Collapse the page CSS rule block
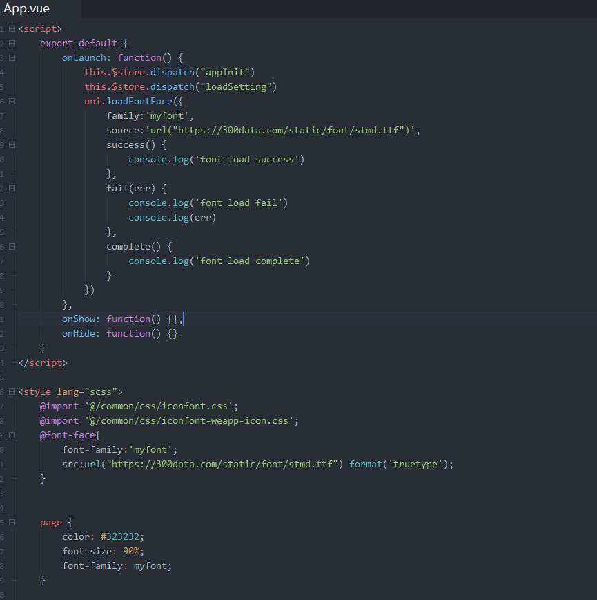 tap(12, 522)
